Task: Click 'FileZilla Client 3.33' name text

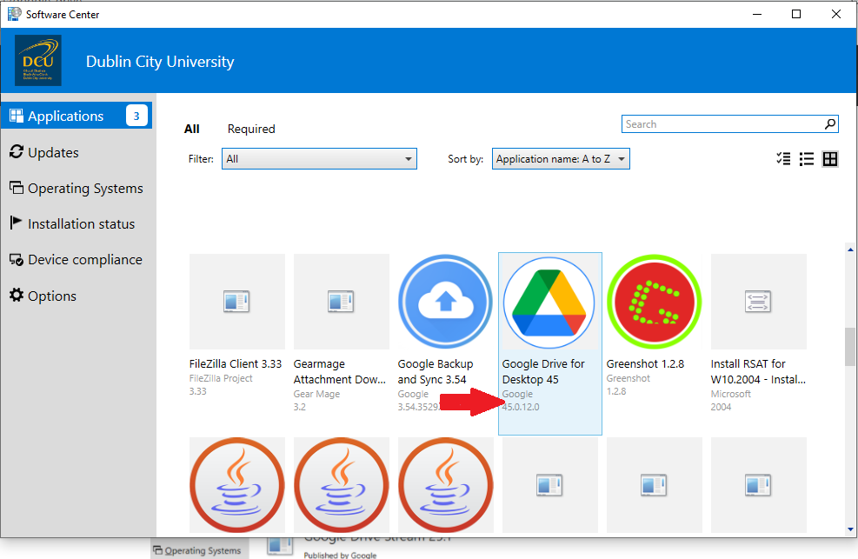Action: click(236, 363)
